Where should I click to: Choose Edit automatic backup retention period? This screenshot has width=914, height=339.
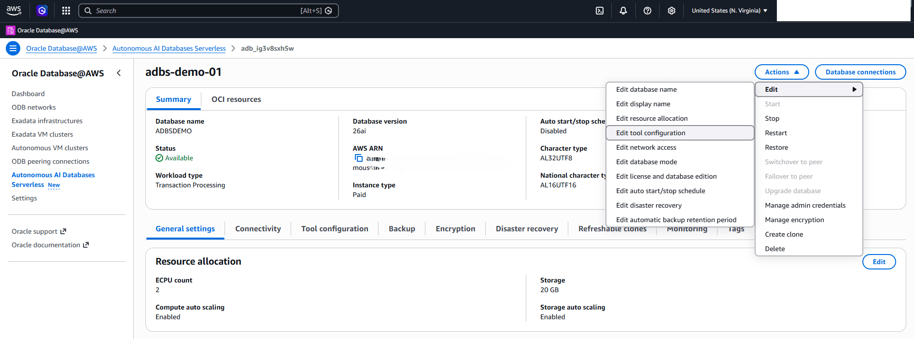(x=680, y=220)
